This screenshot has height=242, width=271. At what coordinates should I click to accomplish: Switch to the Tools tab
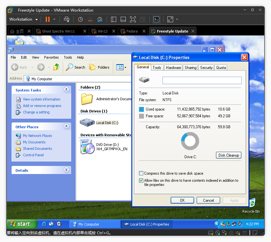157,67
